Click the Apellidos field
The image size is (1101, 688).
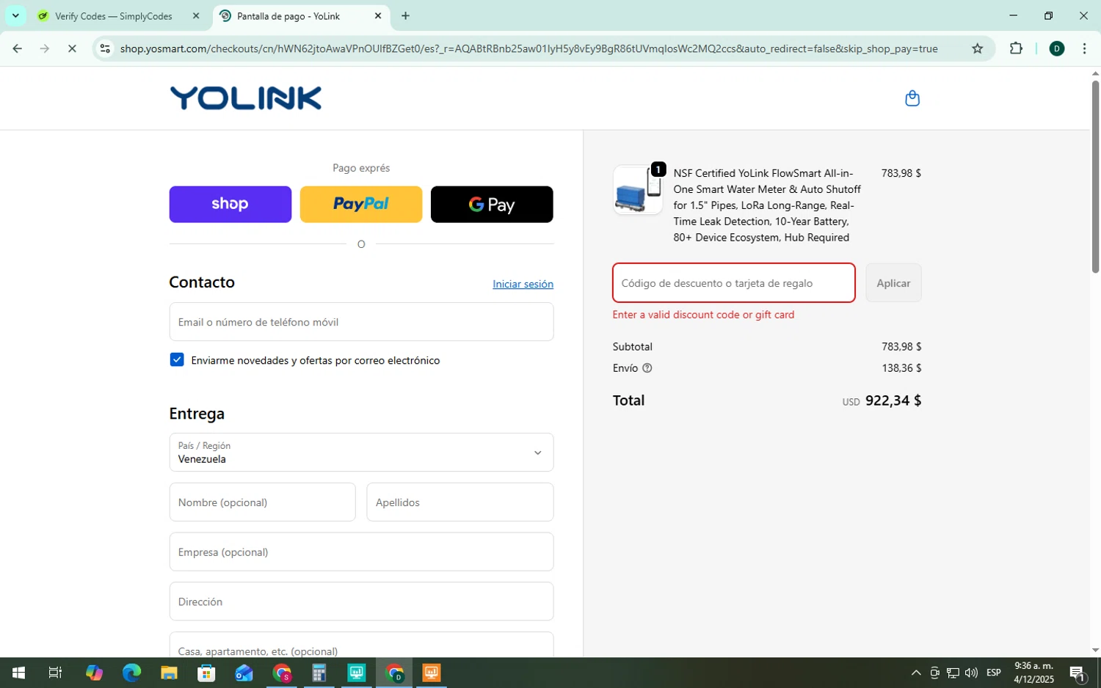pos(460,502)
